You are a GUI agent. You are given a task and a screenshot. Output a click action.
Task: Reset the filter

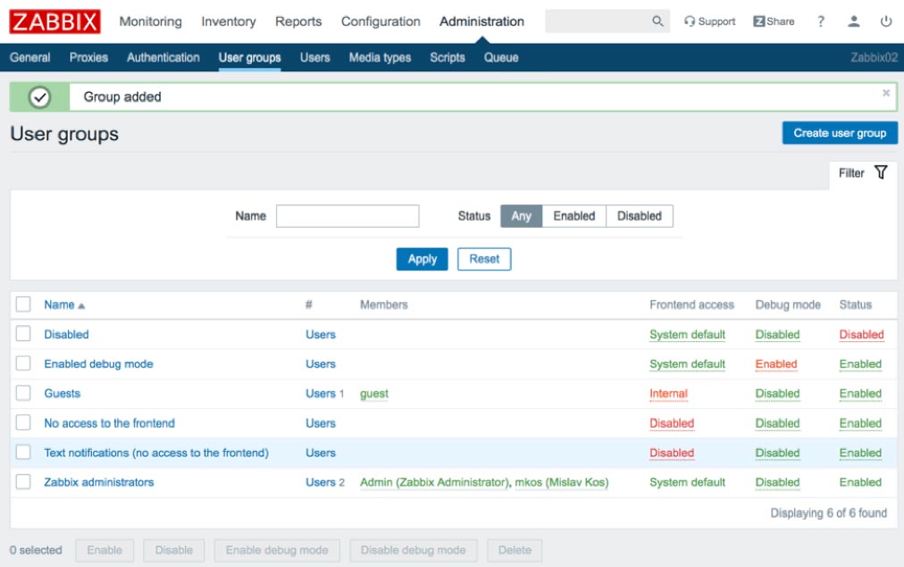coord(484,259)
